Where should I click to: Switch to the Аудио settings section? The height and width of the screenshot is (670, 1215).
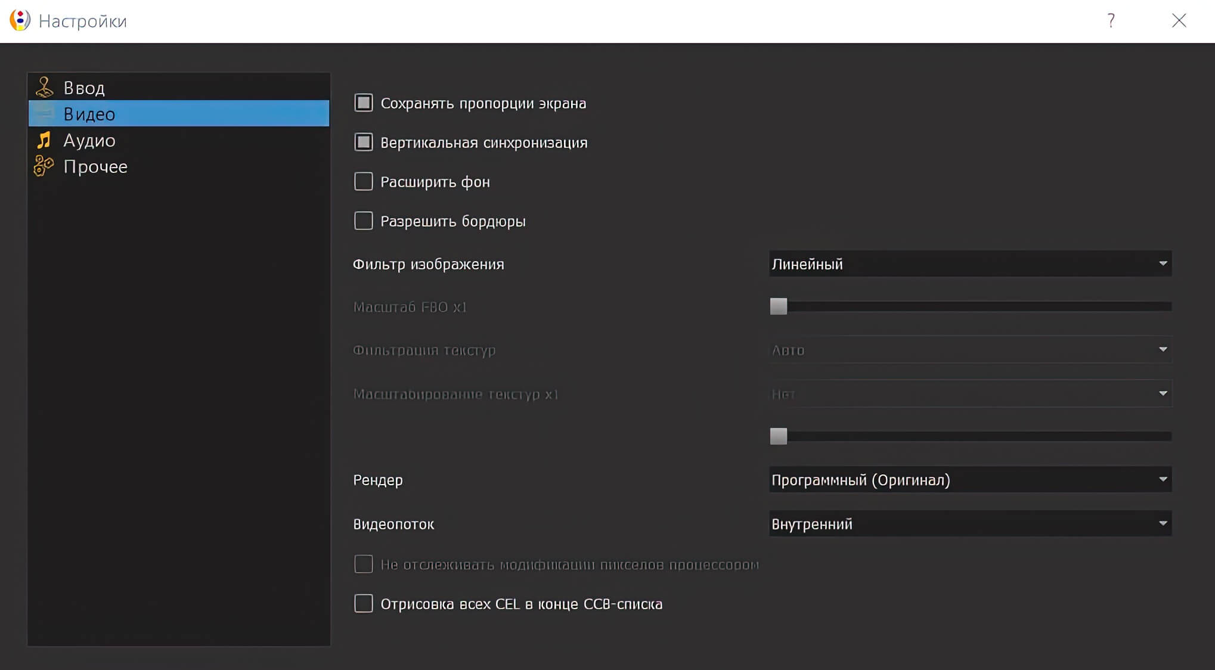(x=89, y=140)
